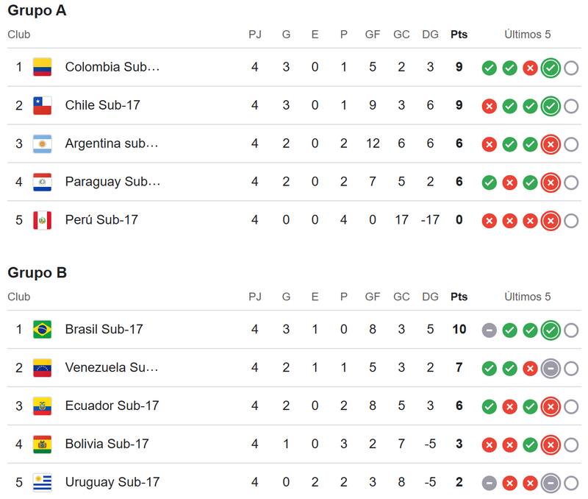This screenshot has width=588, height=499.
Task: Click the Venezuela flag icon
Action: 43,367
